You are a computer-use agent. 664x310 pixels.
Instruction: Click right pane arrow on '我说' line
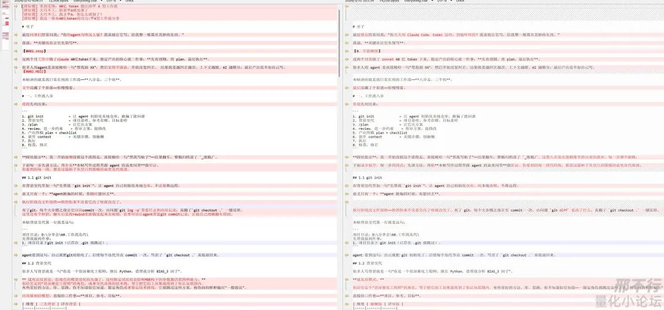click(347, 43)
